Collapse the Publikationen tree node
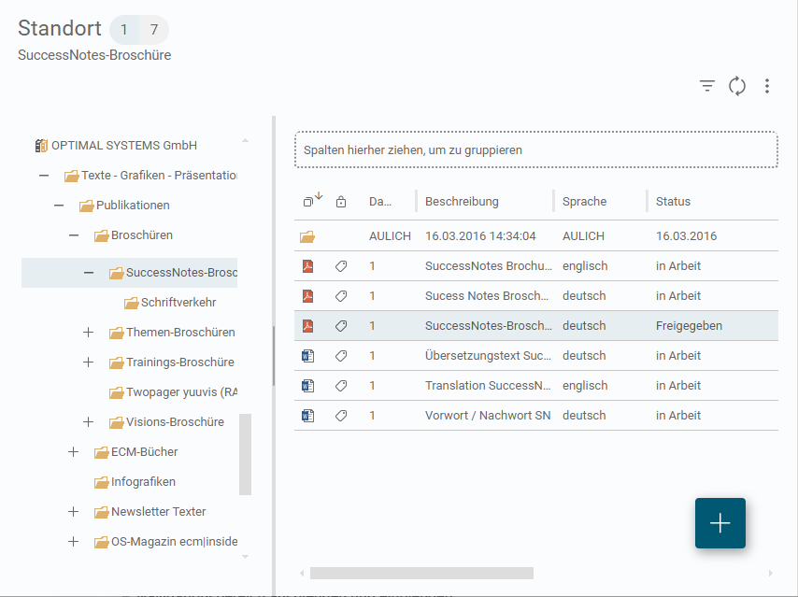The height and width of the screenshot is (597, 798). tap(59, 206)
